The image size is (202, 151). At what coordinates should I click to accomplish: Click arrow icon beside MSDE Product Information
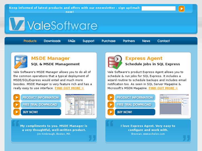(17, 98)
